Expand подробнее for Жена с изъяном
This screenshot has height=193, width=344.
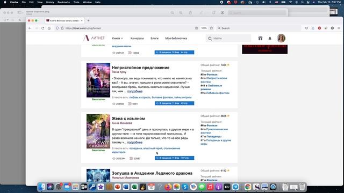tap(135, 143)
